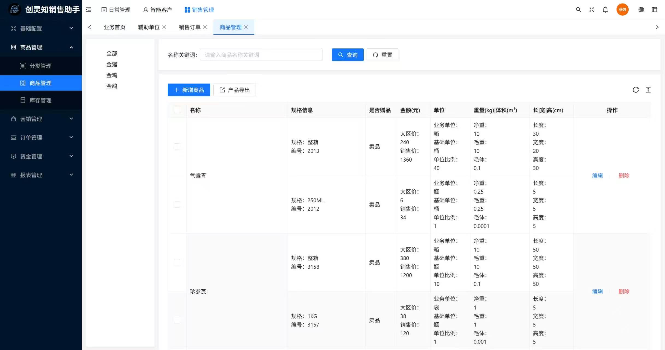Screen dimensions: 665x350
Task: Expand the 报表管理 menu chevron
Action: click(71, 175)
